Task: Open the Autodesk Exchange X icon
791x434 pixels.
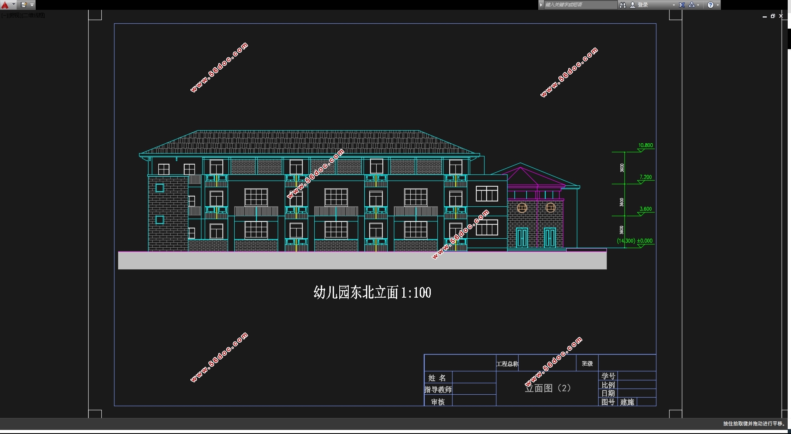Action: 681,5
